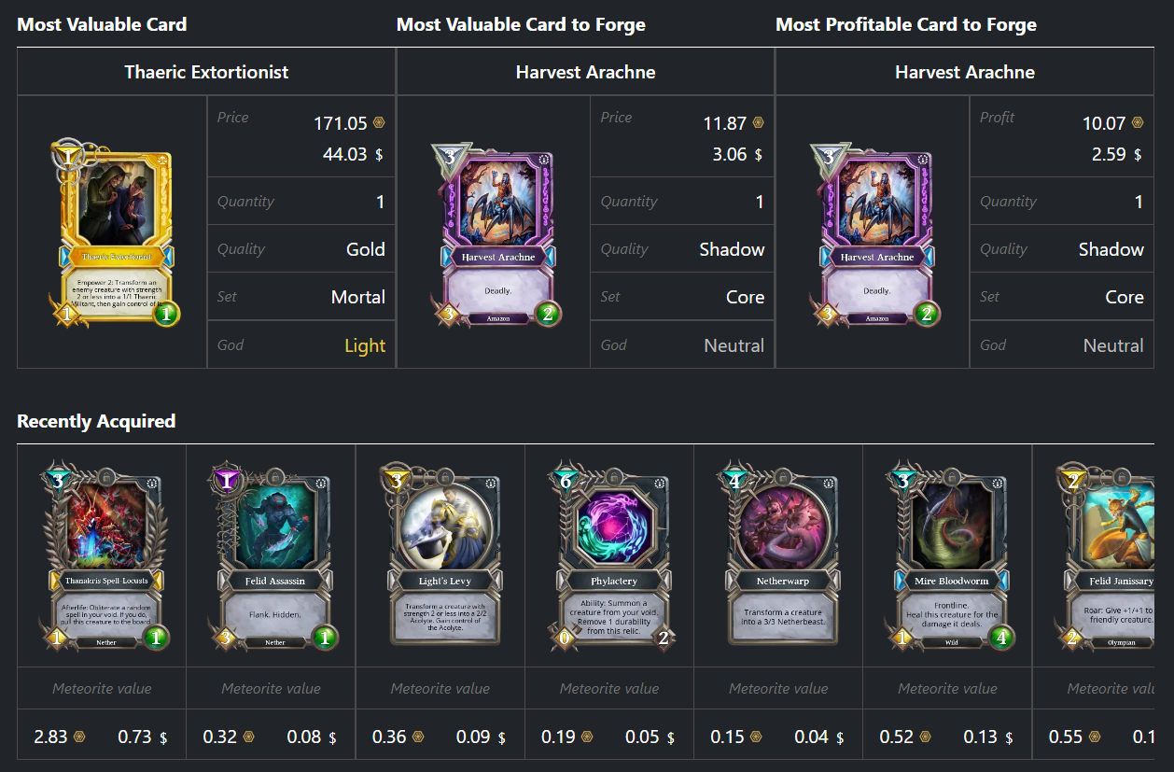Viewport: 1174px width, 772px height.
Task: Click the GODS coin icon beside 171.05
Action: [x=379, y=123]
